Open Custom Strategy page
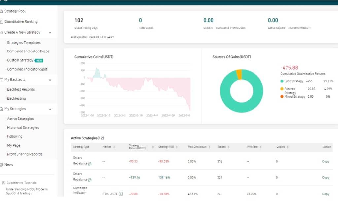Image resolution: width=338 pixels, height=204 pixels. click(20, 60)
